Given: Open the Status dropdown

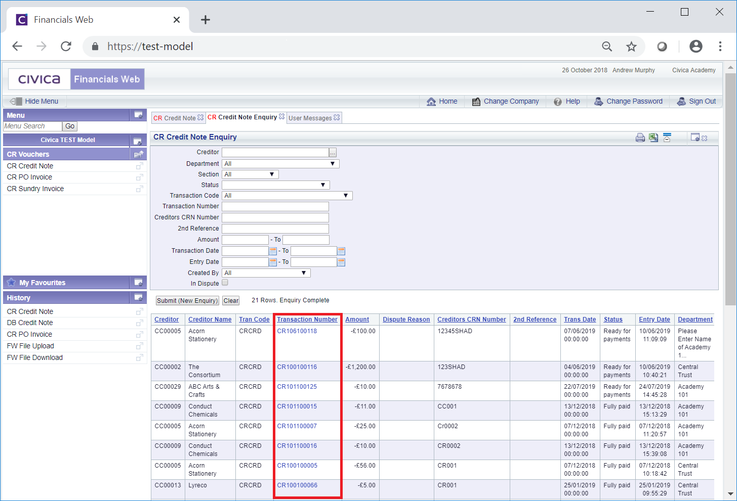Looking at the screenshot, I should click(276, 185).
